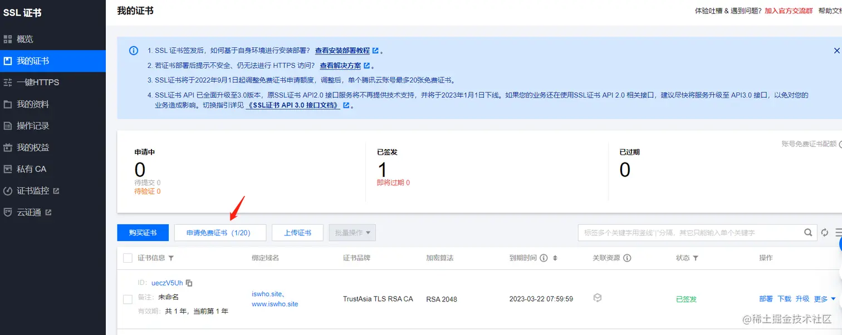
Task: Focus the certificate keyword search field
Action: tap(689, 233)
